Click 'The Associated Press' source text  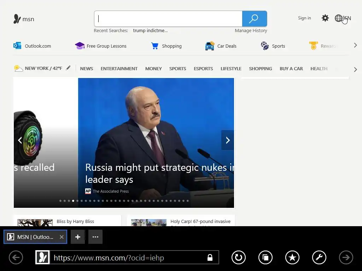[111, 191]
